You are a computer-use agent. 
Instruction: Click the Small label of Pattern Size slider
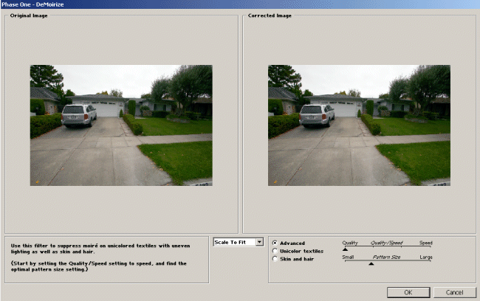(x=348, y=257)
